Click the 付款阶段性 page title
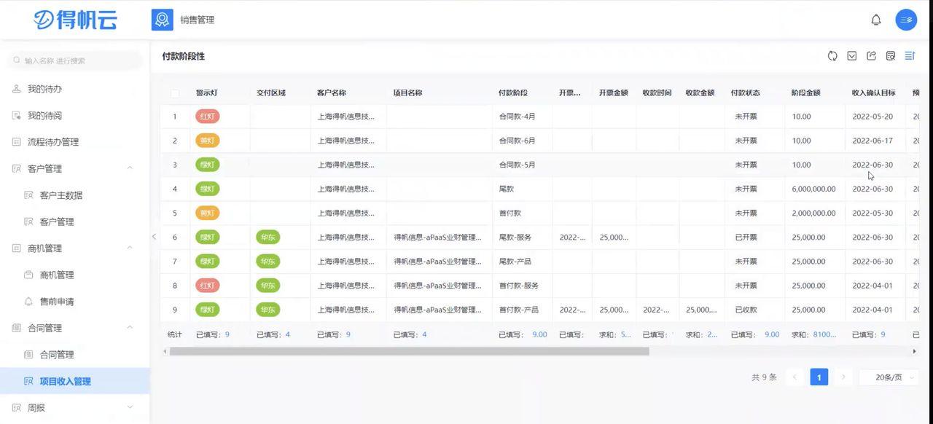This screenshot has height=424, width=933. coord(183,56)
